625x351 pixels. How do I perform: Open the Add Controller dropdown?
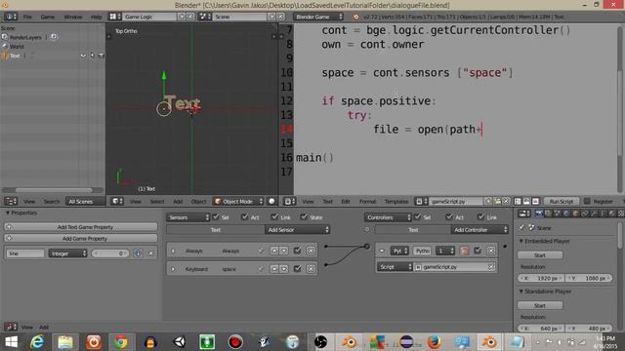[479, 230]
